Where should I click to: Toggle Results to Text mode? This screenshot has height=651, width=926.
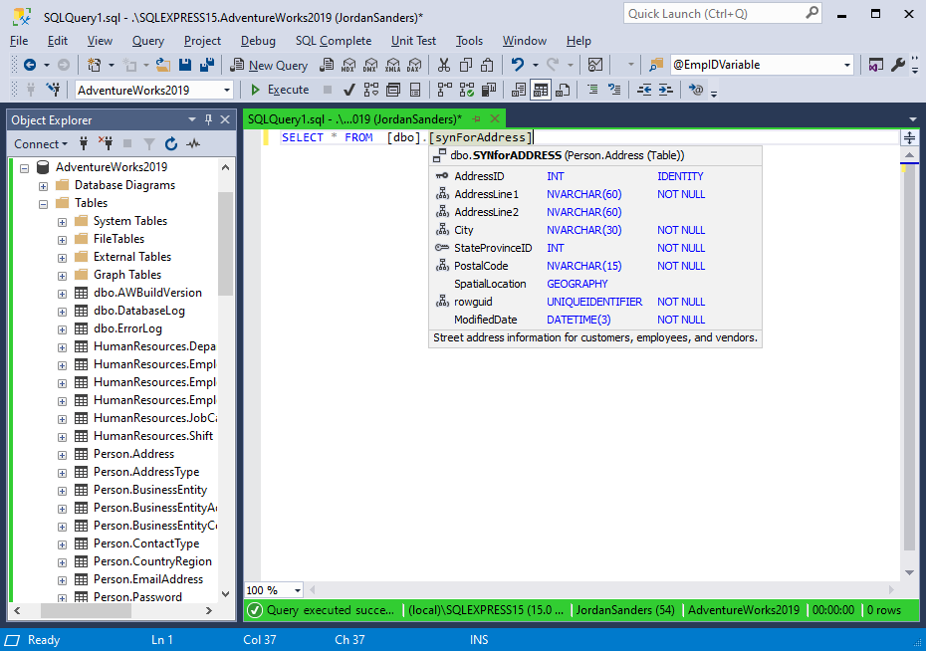click(519, 90)
